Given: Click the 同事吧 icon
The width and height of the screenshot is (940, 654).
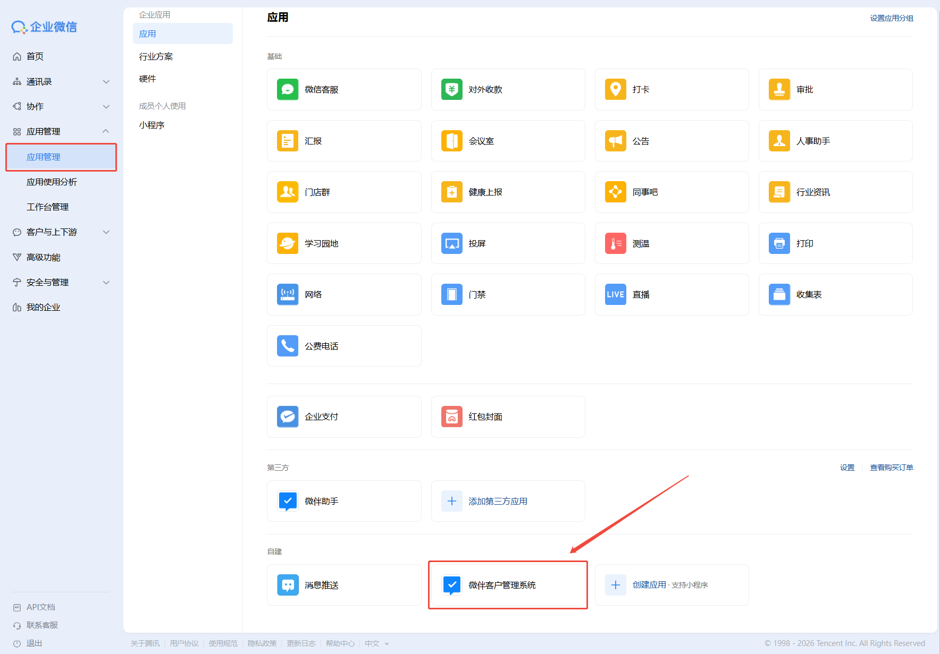Looking at the screenshot, I should [615, 192].
